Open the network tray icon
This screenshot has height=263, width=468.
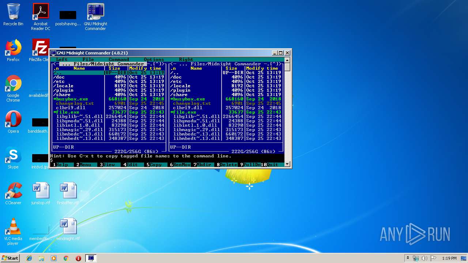[416, 258]
